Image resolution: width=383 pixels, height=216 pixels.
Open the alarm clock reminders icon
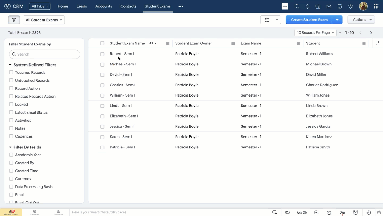pos(356,212)
